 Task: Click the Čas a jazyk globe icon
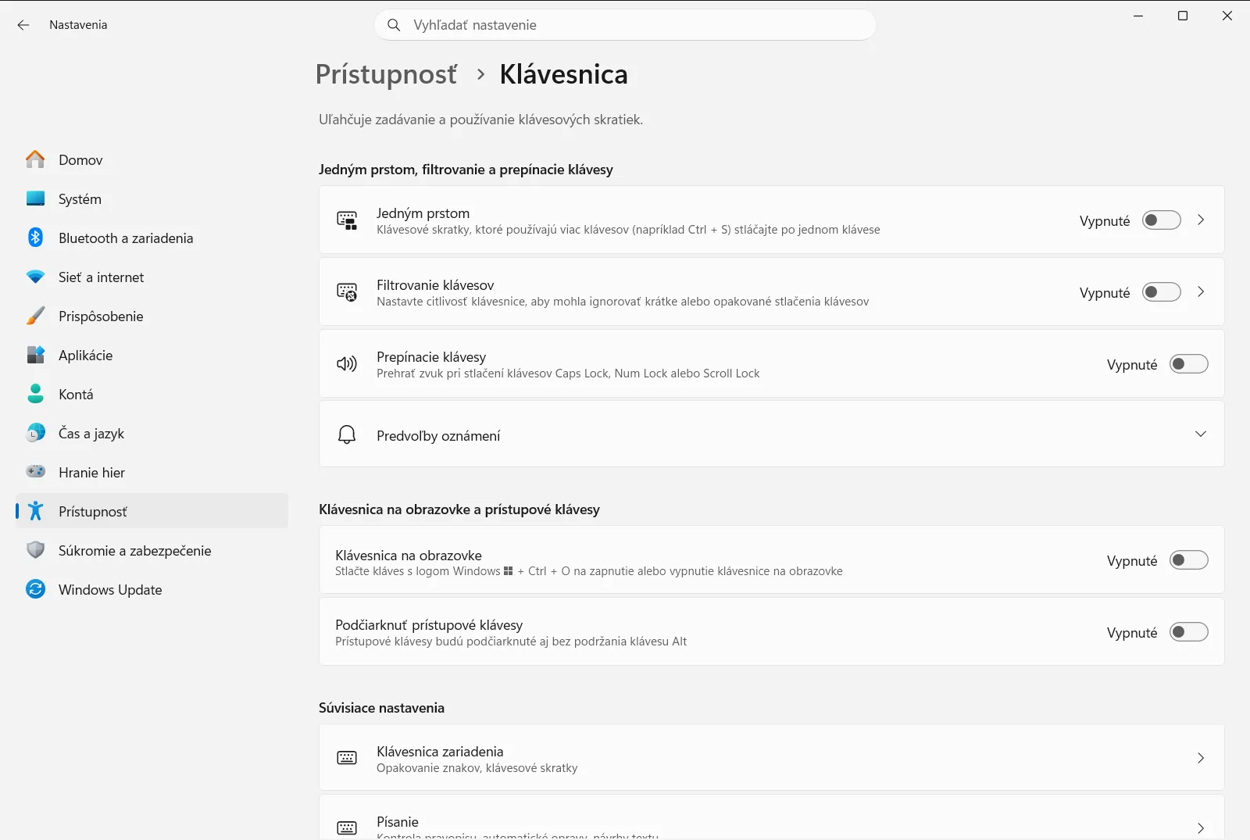pyautogui.click(x=35, y=433)
